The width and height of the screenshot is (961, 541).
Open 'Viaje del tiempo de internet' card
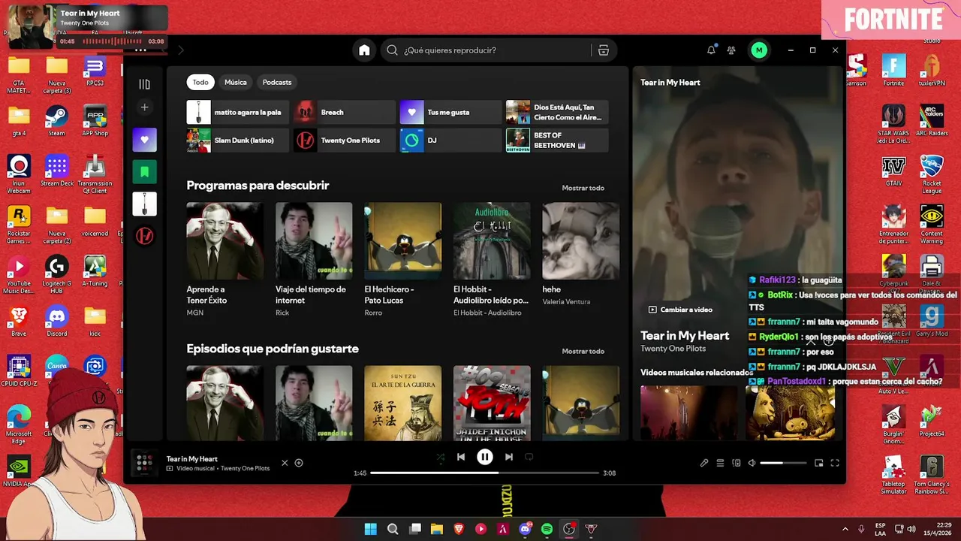click(x=314, y=259)
